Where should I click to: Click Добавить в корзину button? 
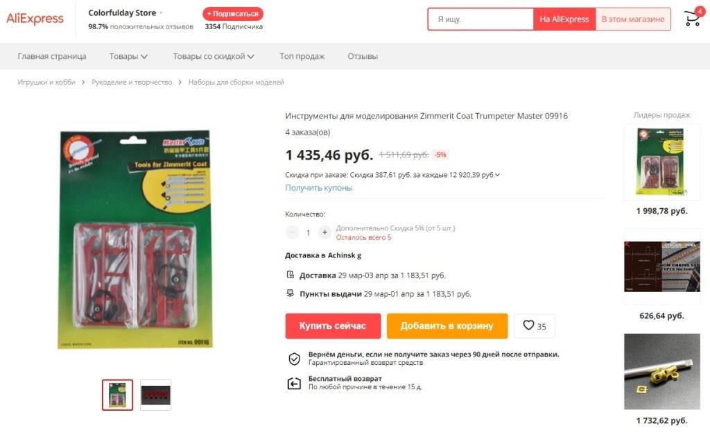coord(447,326)
